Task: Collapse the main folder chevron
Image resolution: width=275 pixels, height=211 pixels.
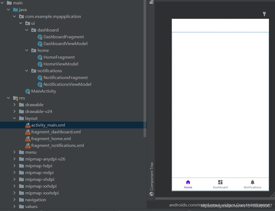Action: point(2,3)
